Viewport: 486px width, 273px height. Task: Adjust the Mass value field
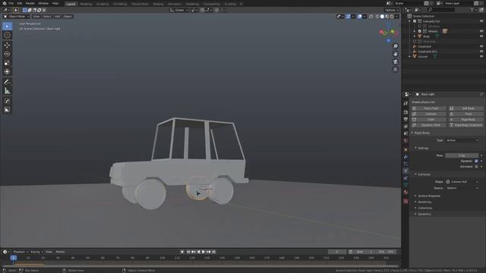pyautogui.click(x=462, y=155)
